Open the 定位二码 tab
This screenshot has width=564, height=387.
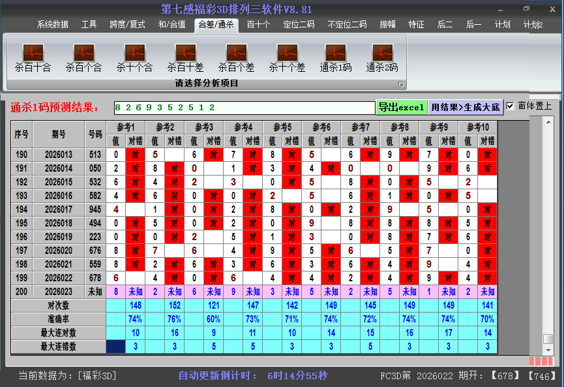point(299,25)
